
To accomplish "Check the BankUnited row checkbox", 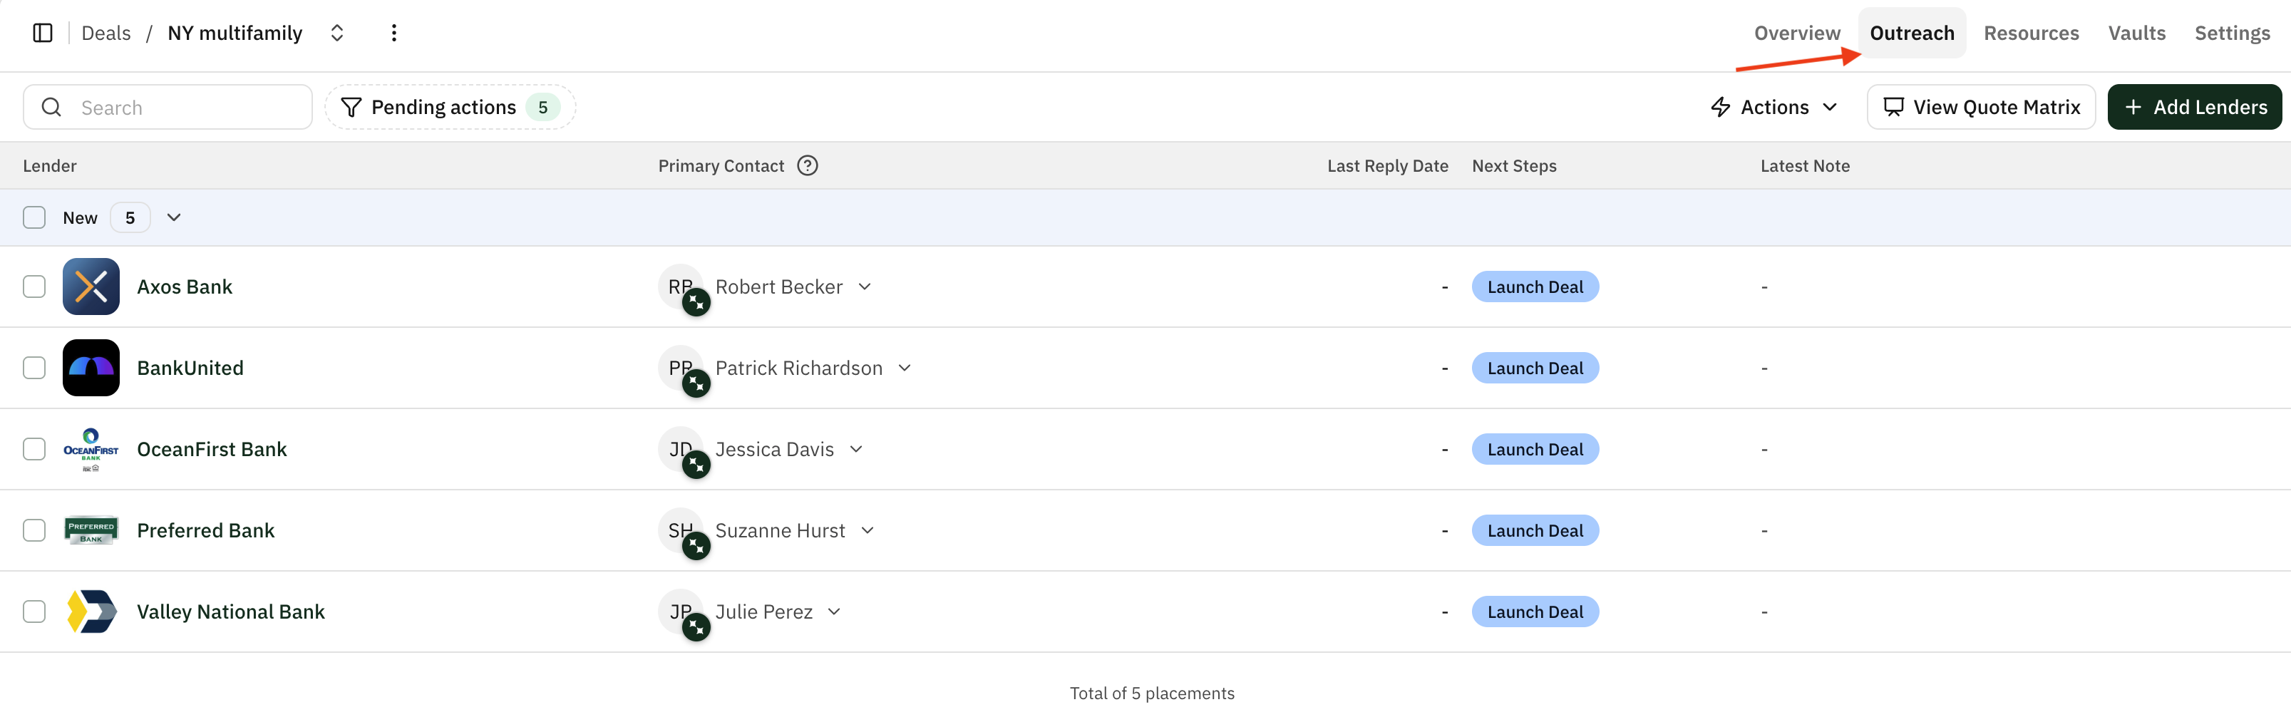I will (34, 367).
